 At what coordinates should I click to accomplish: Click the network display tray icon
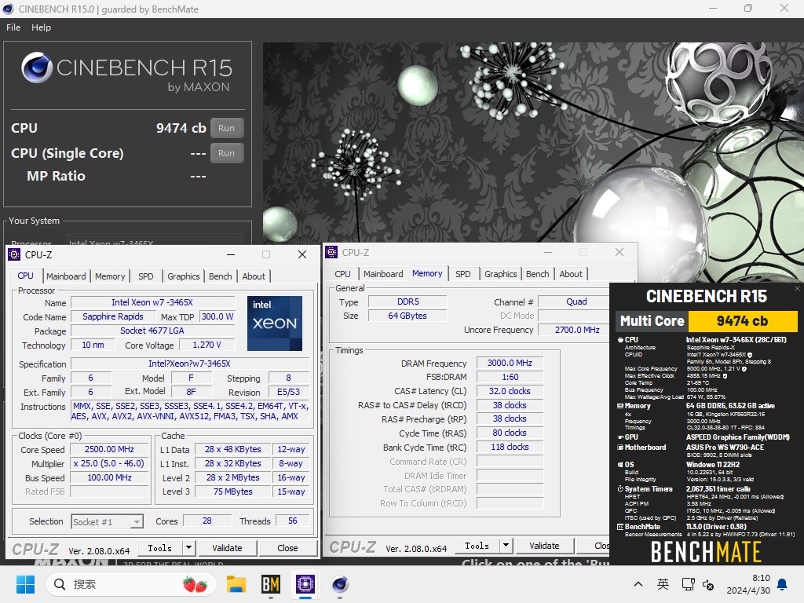click(x=688, y=584)
